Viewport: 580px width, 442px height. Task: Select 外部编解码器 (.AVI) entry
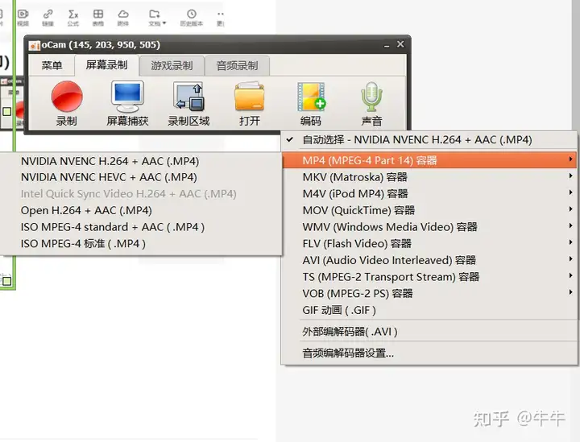(429, 332)
